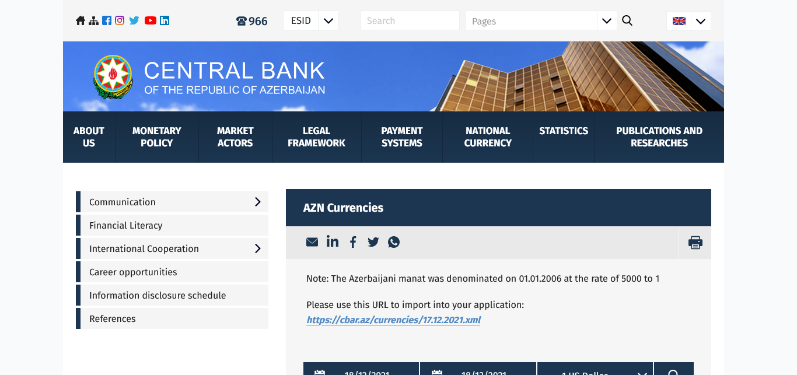Open the currencies XML URL link

pos(393,320)
